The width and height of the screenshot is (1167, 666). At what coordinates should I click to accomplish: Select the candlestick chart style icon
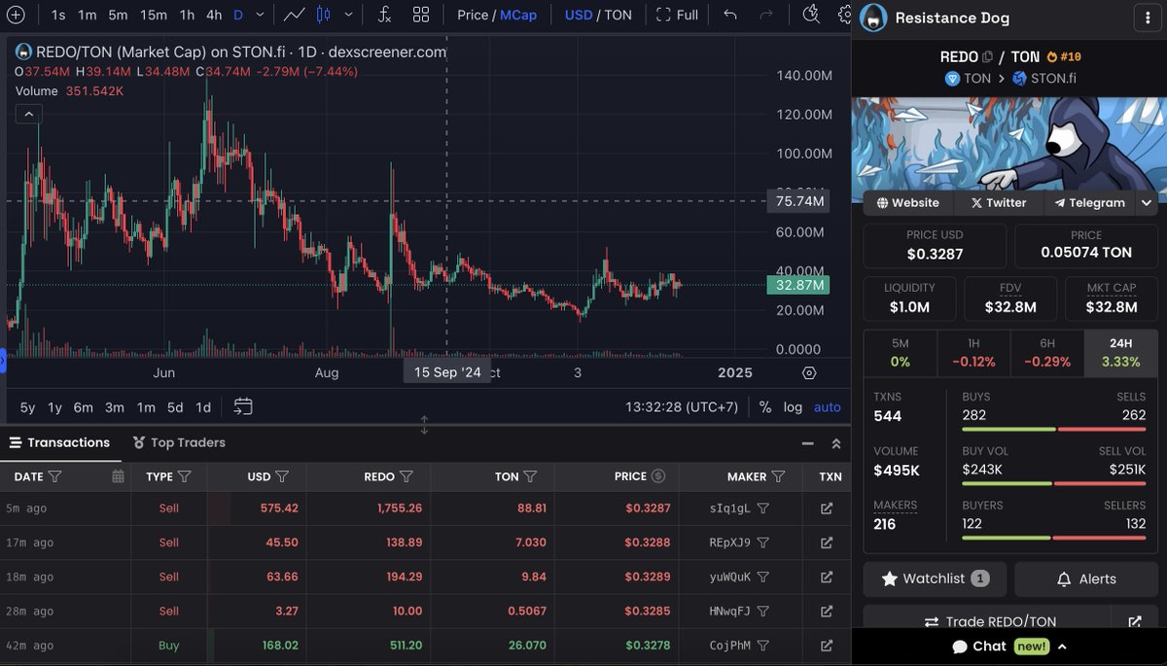(x=322, y=14)
